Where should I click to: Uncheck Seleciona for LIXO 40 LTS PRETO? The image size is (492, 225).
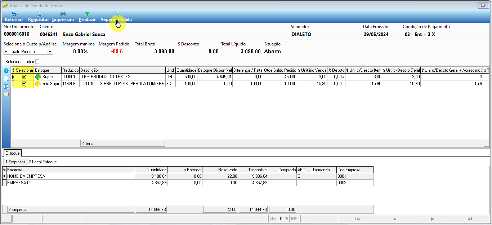(24, 84)
